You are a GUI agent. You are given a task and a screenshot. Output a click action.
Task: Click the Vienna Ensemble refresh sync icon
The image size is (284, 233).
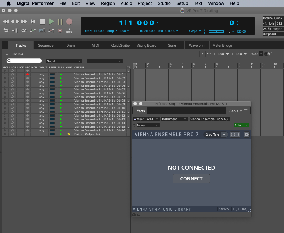coord(233,135)
